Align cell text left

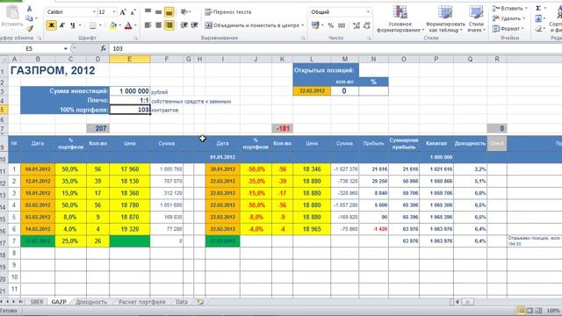click(148, 25)
